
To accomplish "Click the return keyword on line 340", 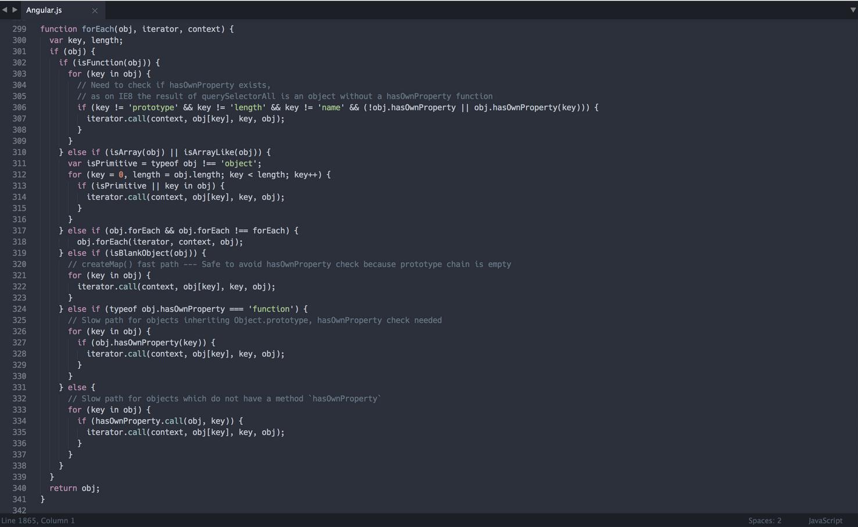I will click(63, 488).
